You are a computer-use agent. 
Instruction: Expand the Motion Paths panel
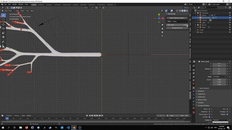(202, 100)
